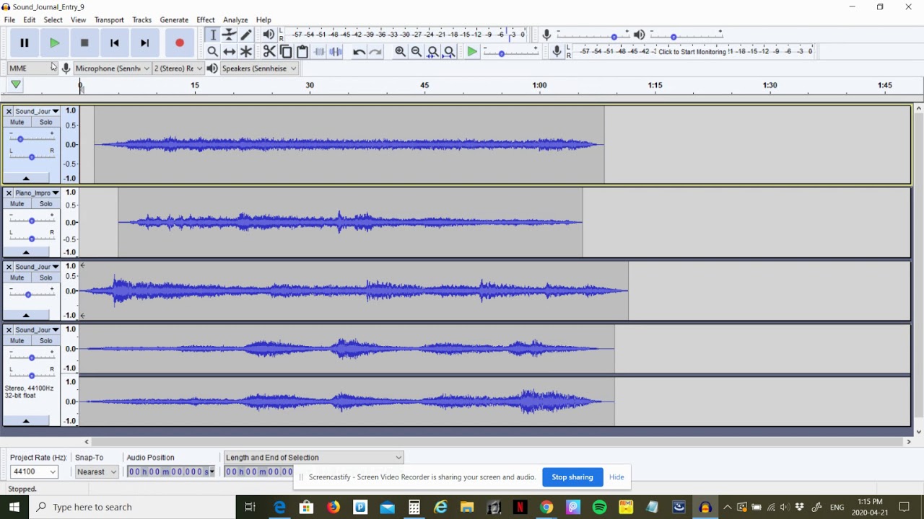Click the green timeline quick-play pin icon
The image size is (924, 519).
coord(16,85)
